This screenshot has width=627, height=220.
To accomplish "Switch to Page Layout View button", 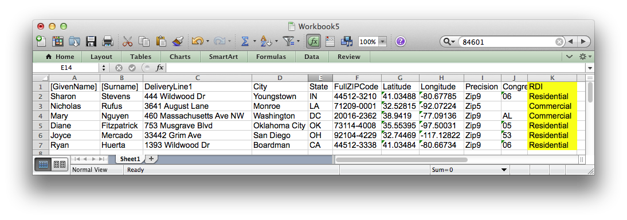I will (60, 164).
